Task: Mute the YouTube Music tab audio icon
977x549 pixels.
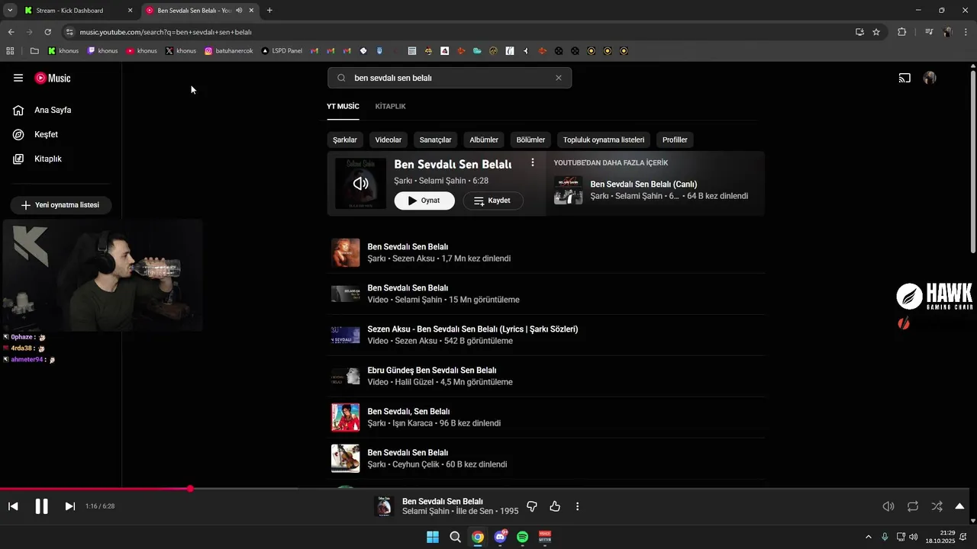Action: [x=239, y=11]
